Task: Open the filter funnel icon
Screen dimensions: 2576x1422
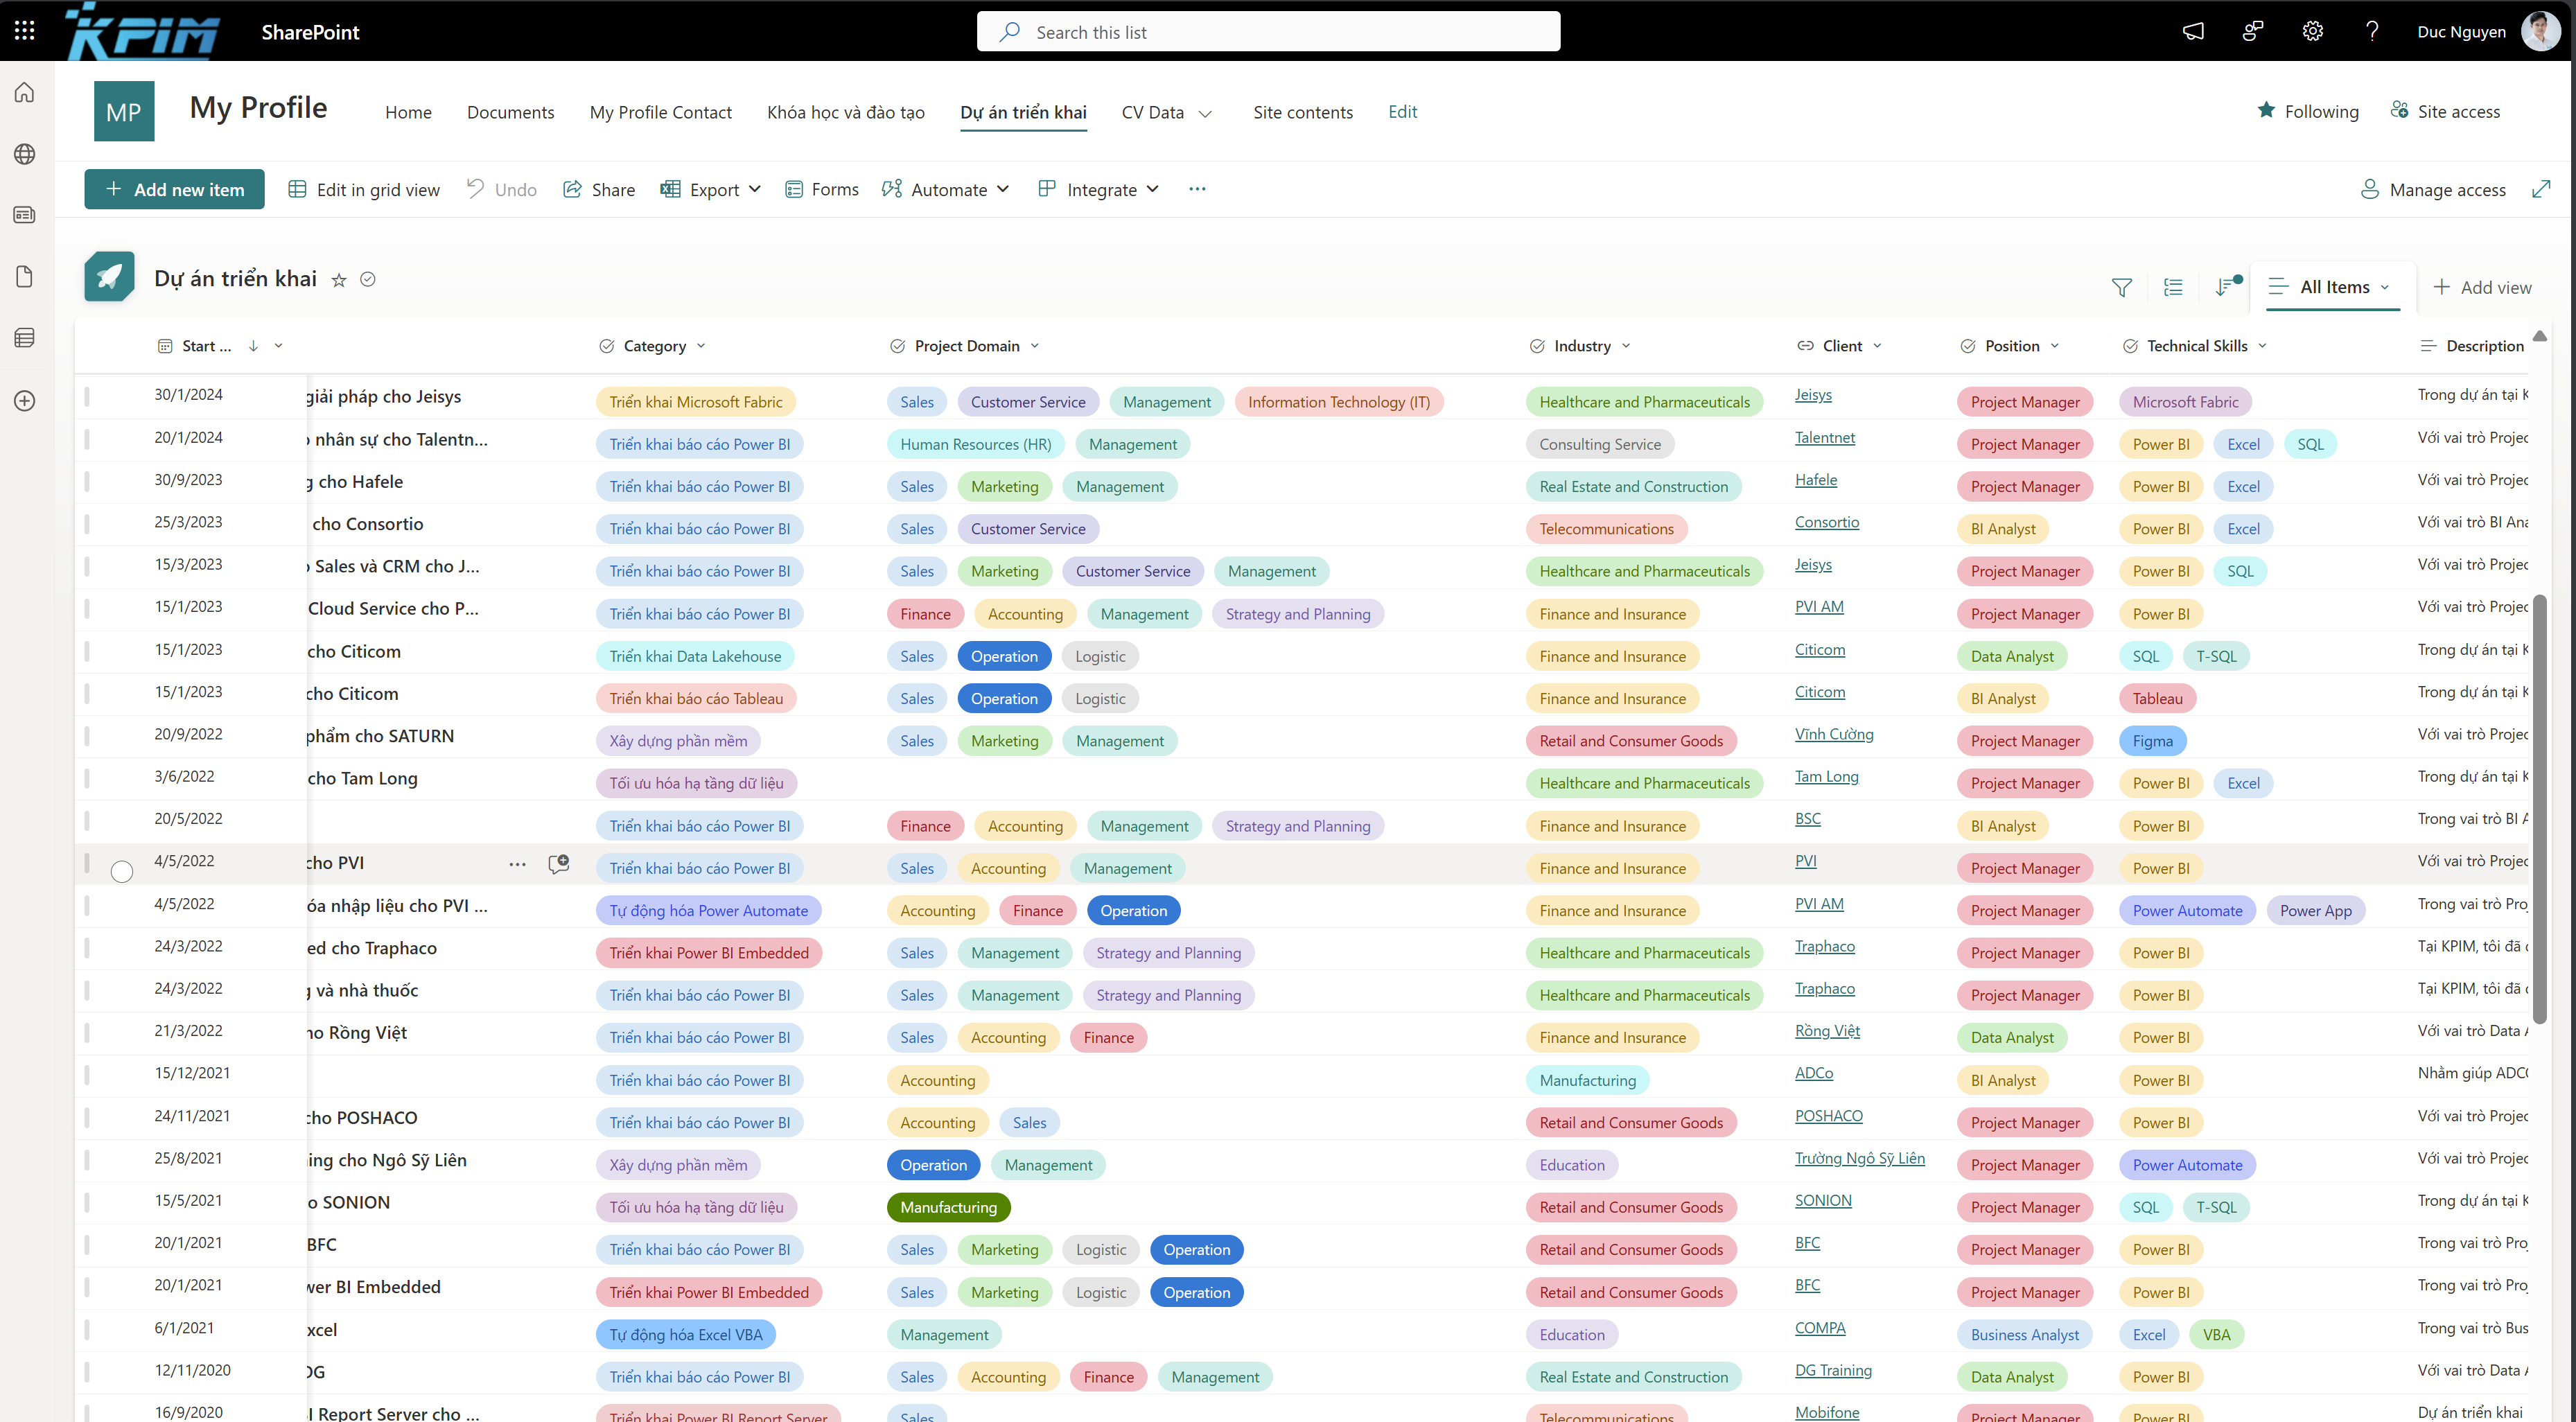Action: click(2121, 288)
